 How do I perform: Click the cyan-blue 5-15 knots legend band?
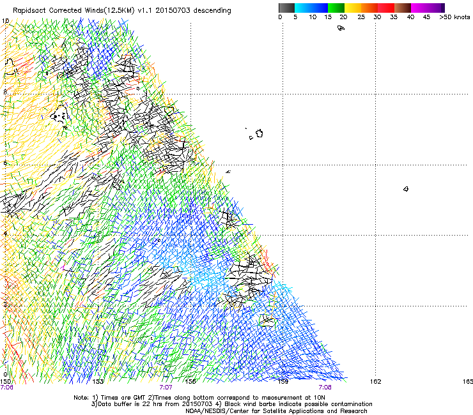(311, 8)
